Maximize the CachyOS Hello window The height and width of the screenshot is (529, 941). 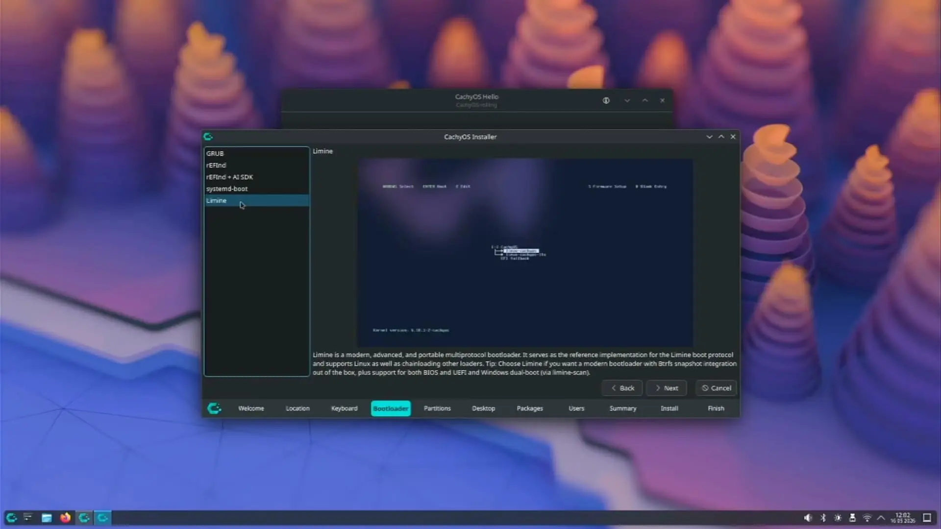point(645,100)
